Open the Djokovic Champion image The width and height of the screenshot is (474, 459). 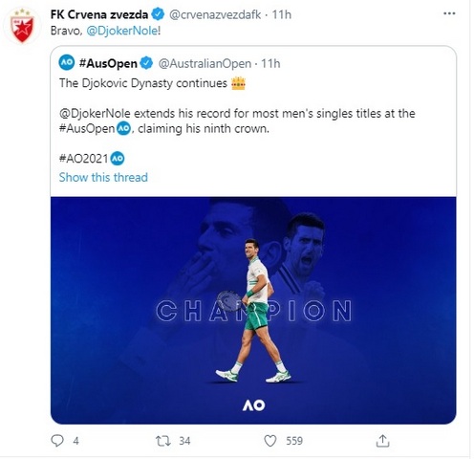253,310
